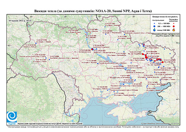Click the large red fire marker near Kyiv

click(x=92, y=49)
